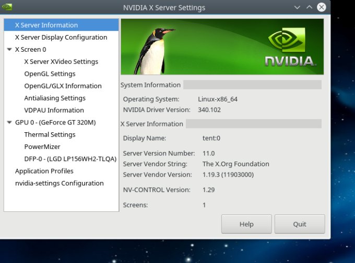
Task: Click server vendor version 1.19.3 (11903000)
Action: 228,175
